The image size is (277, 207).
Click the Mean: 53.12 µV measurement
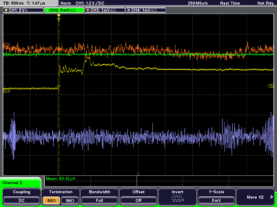pyautogui.click(x=60, y=179)
